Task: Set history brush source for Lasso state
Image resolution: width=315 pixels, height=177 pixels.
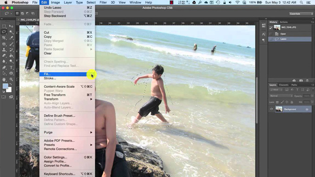Action: tap(271, 39)
